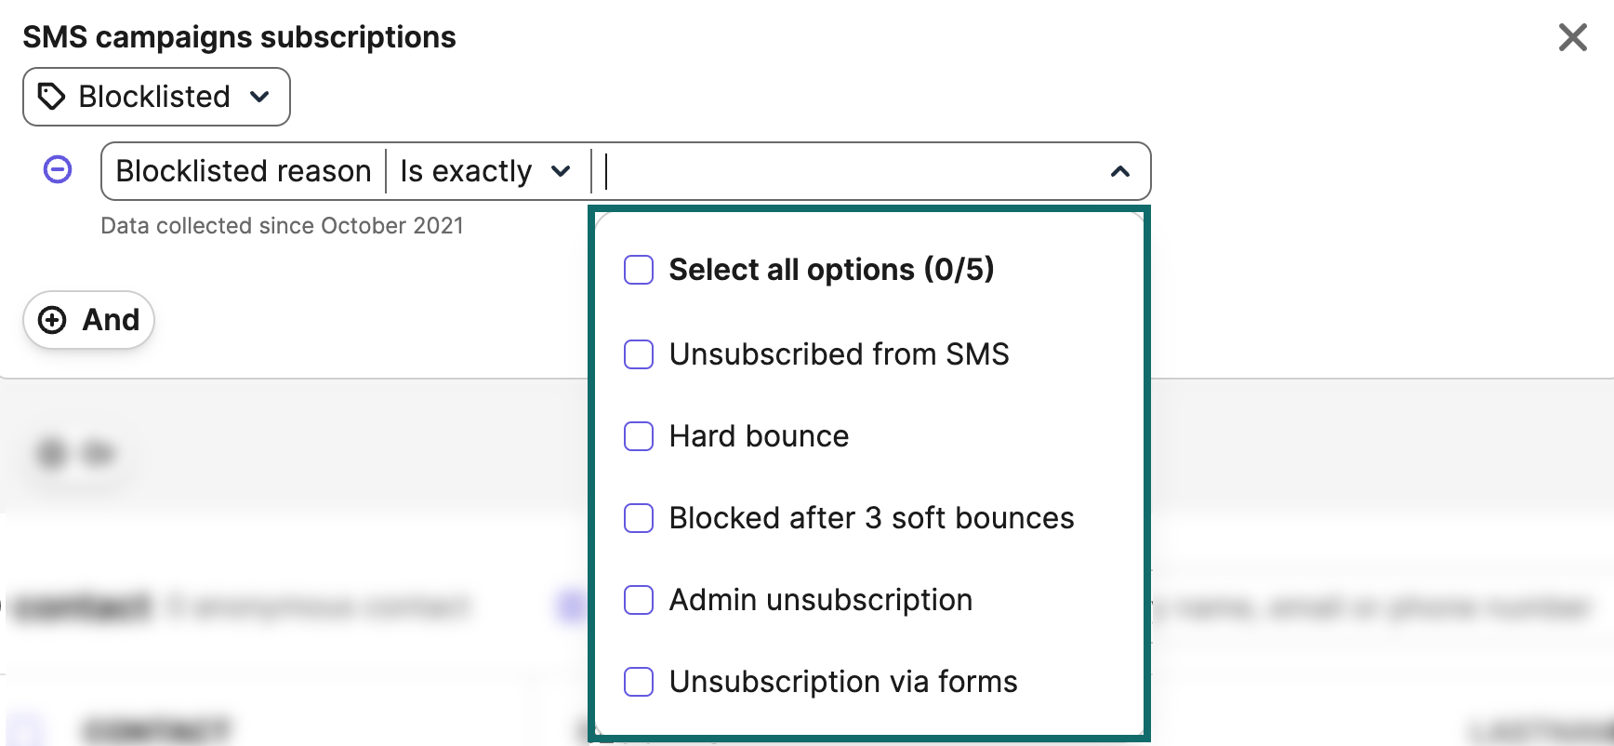Viewport: 1614px width, 746px height.
Task: Click the plus icon in the And button
Action: coord(52,320)
